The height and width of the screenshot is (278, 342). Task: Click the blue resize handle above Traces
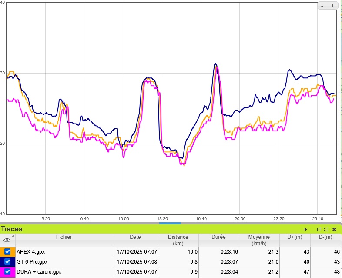coord(170,223)
